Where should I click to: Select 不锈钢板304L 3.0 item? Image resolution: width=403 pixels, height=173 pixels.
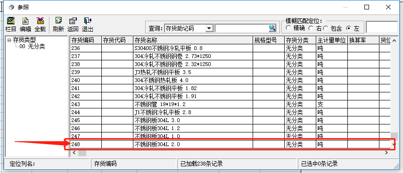(157, 120)
